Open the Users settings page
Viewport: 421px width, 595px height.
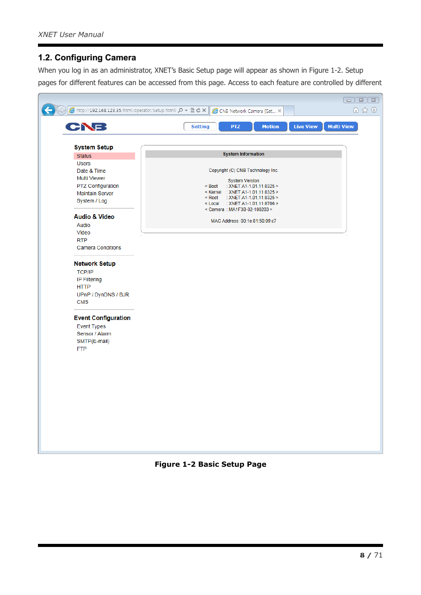pos(83,164)
